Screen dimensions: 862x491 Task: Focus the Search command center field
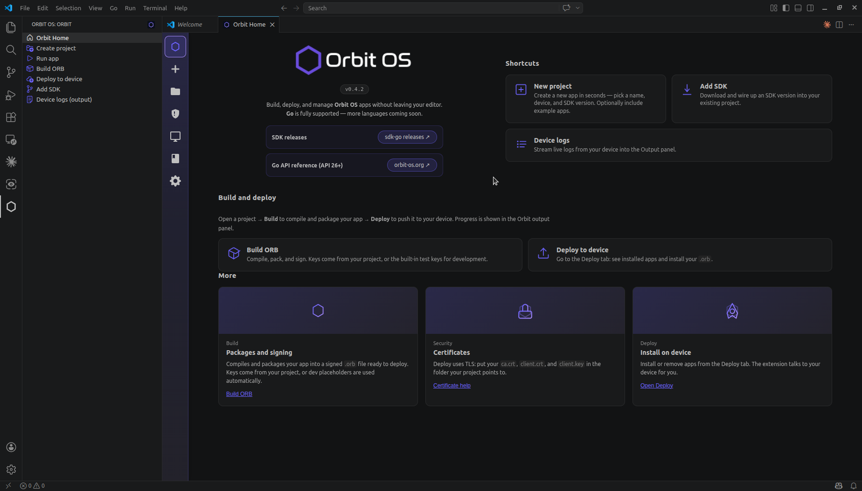click(431, 8)
